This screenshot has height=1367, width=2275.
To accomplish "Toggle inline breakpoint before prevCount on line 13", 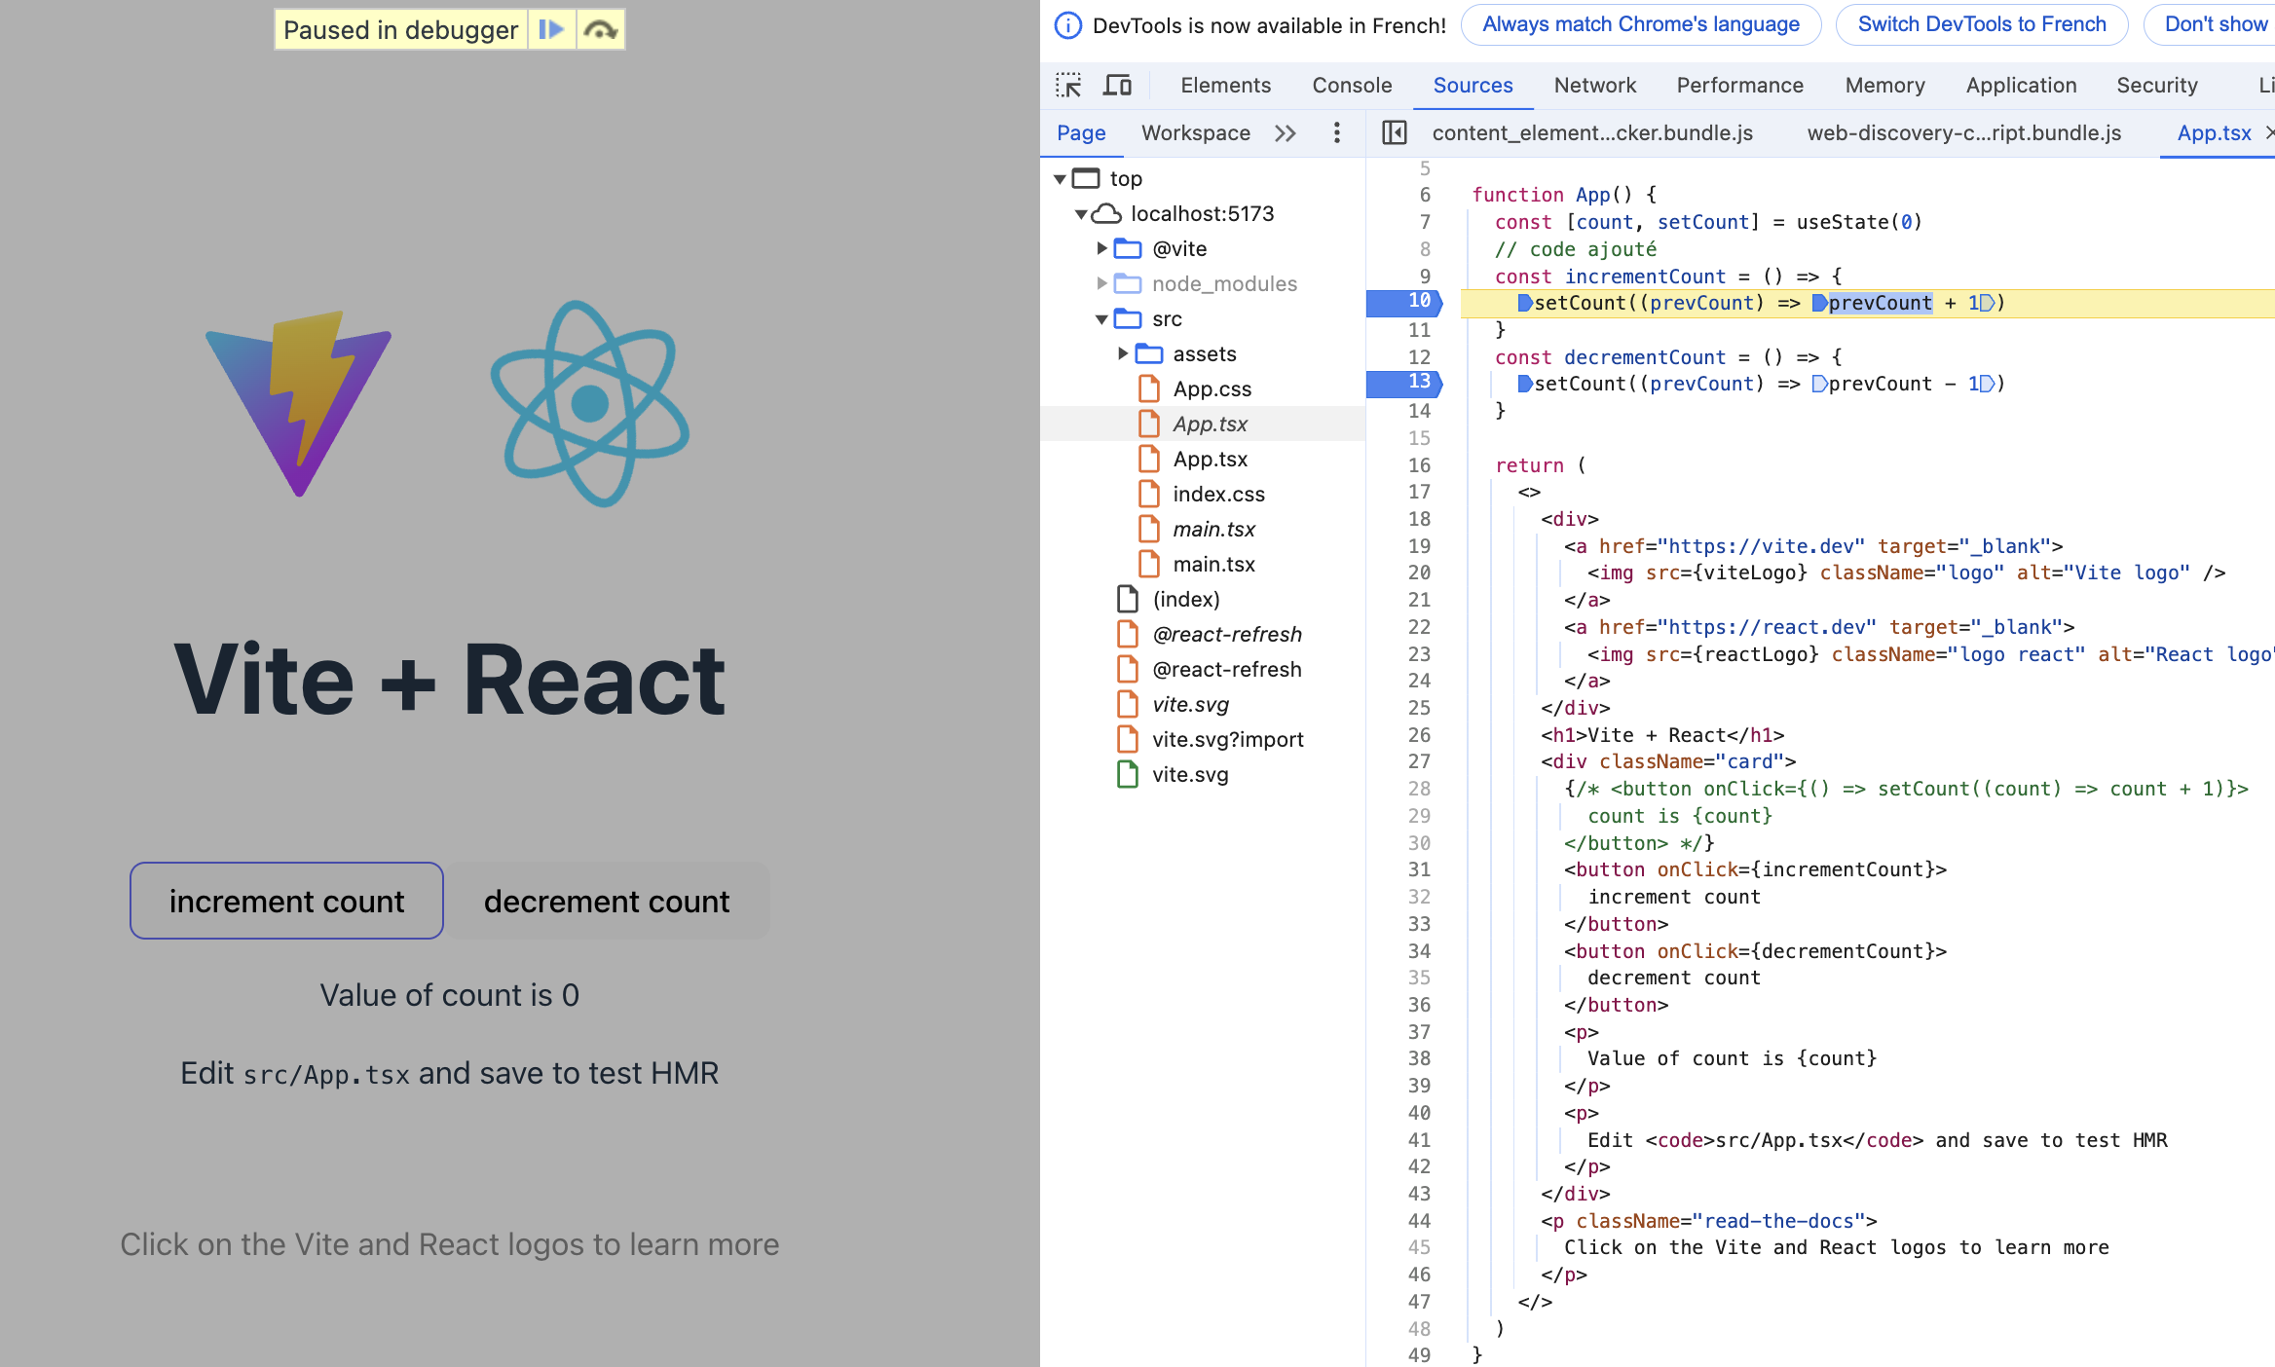I will [x=1819, y=384].
